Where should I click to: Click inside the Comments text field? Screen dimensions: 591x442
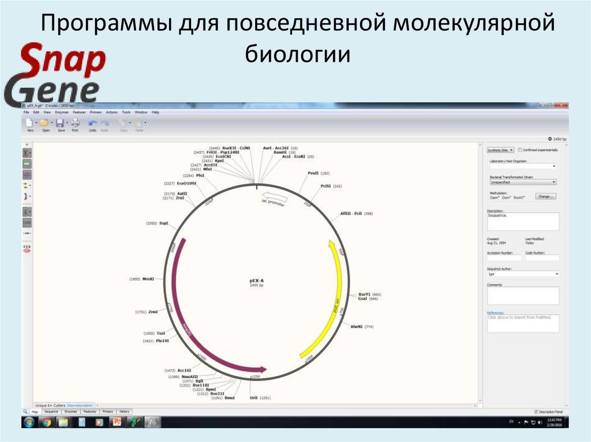point(522,297)
